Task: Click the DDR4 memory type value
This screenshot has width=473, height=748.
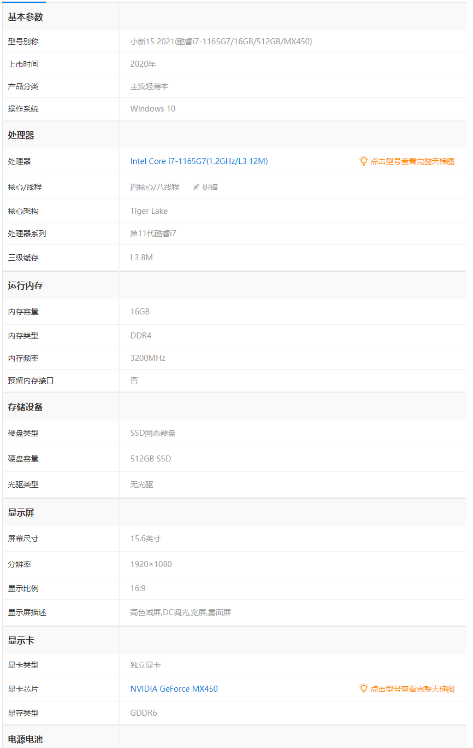Action: [x=141, y=336]
